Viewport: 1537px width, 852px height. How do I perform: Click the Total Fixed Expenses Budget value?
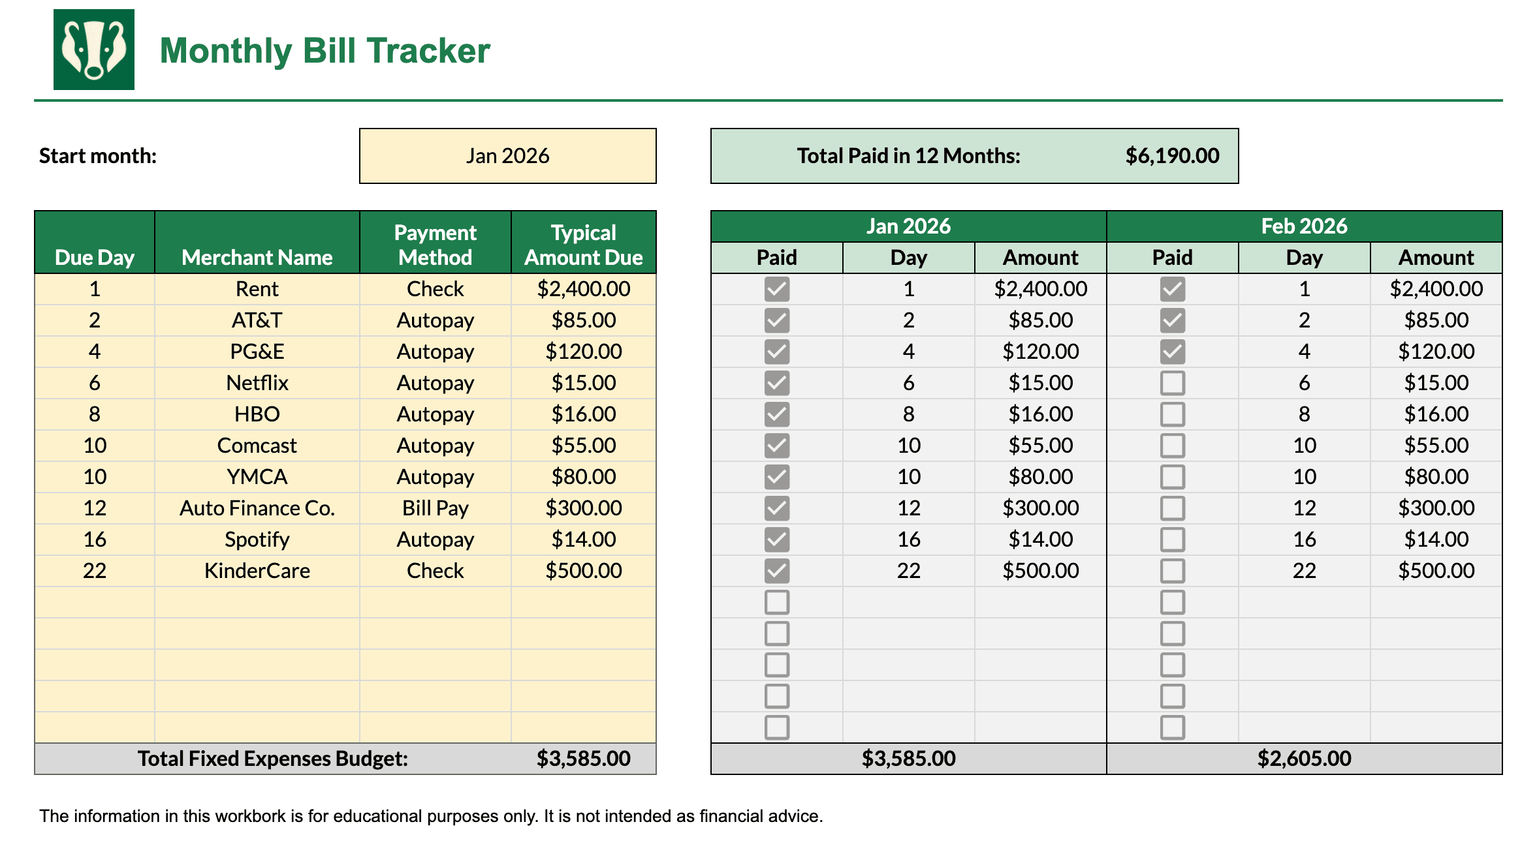pos(582,758)
